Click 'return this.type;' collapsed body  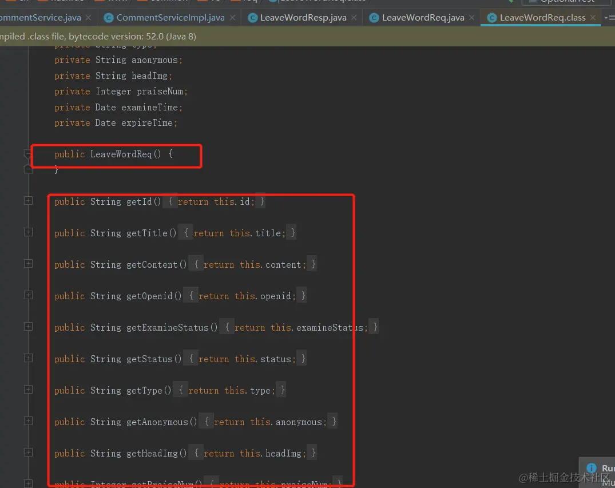[232, 390]
